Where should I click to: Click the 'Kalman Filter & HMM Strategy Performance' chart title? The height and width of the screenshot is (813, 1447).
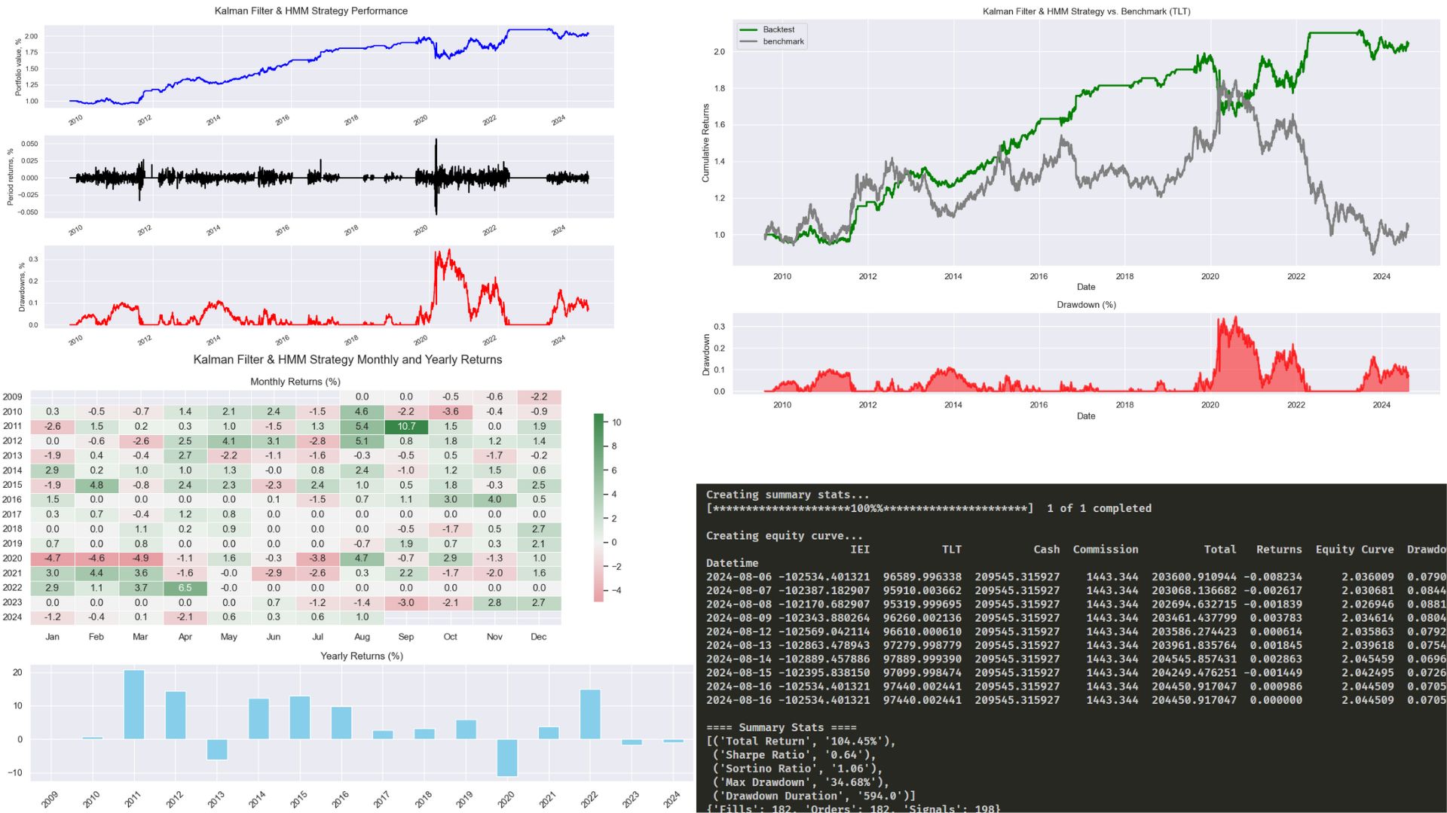[311, 11]
